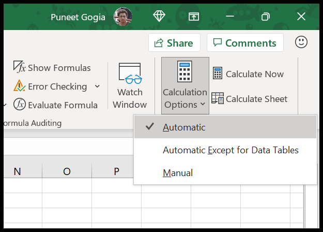Click the Calculate Now calculator icon
323x232 pixels.
click(x=218, y=74)
